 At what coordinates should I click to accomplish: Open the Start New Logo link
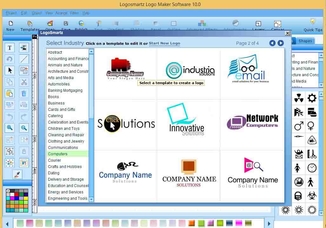[164, 44]
